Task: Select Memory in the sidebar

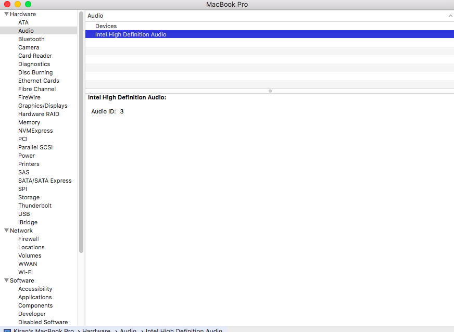Action: pos(29,122)
